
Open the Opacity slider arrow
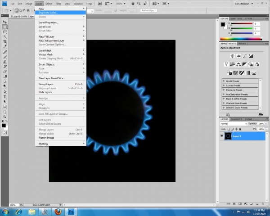coord(266,124)
